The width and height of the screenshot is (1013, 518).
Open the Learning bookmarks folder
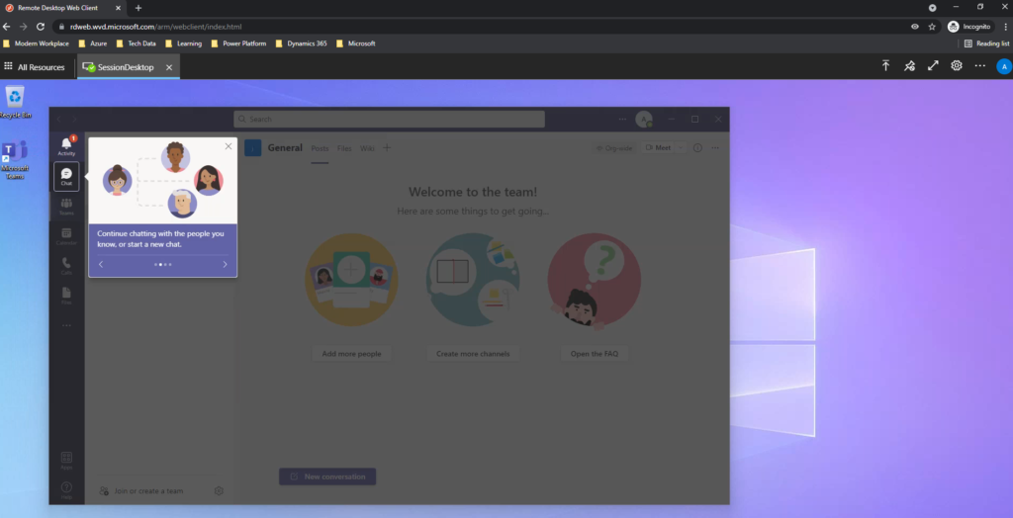point(183,43)
